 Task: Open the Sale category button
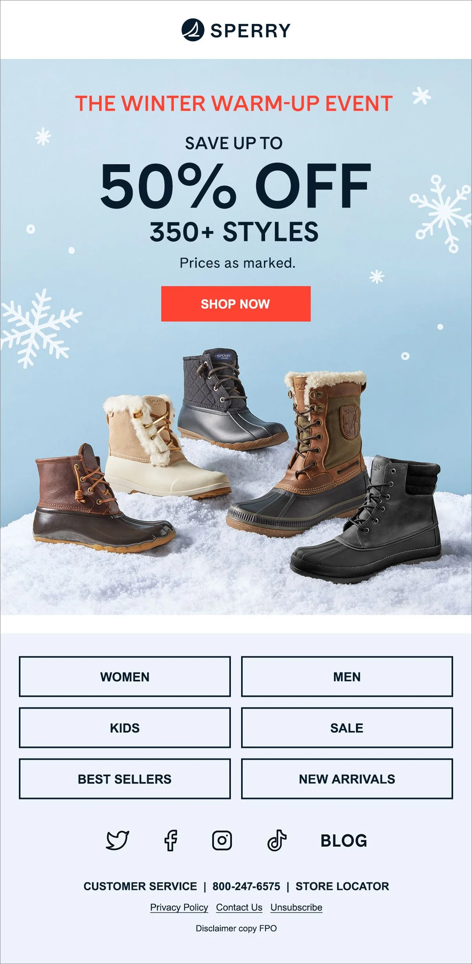(x=347, y=728)
